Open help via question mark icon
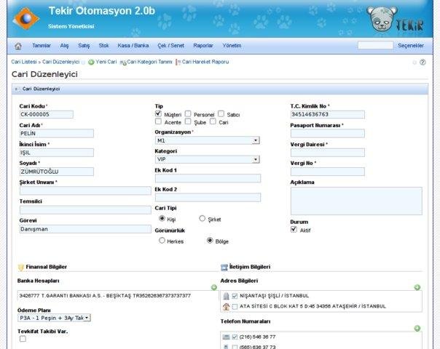 423,63
